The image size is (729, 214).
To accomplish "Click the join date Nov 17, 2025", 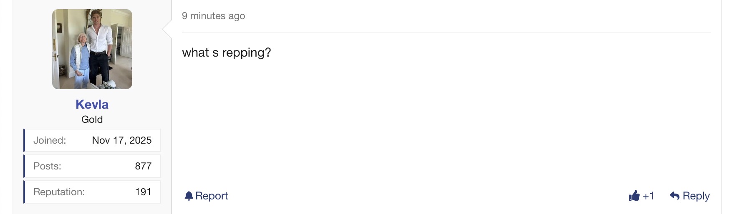I will point(122,140).
